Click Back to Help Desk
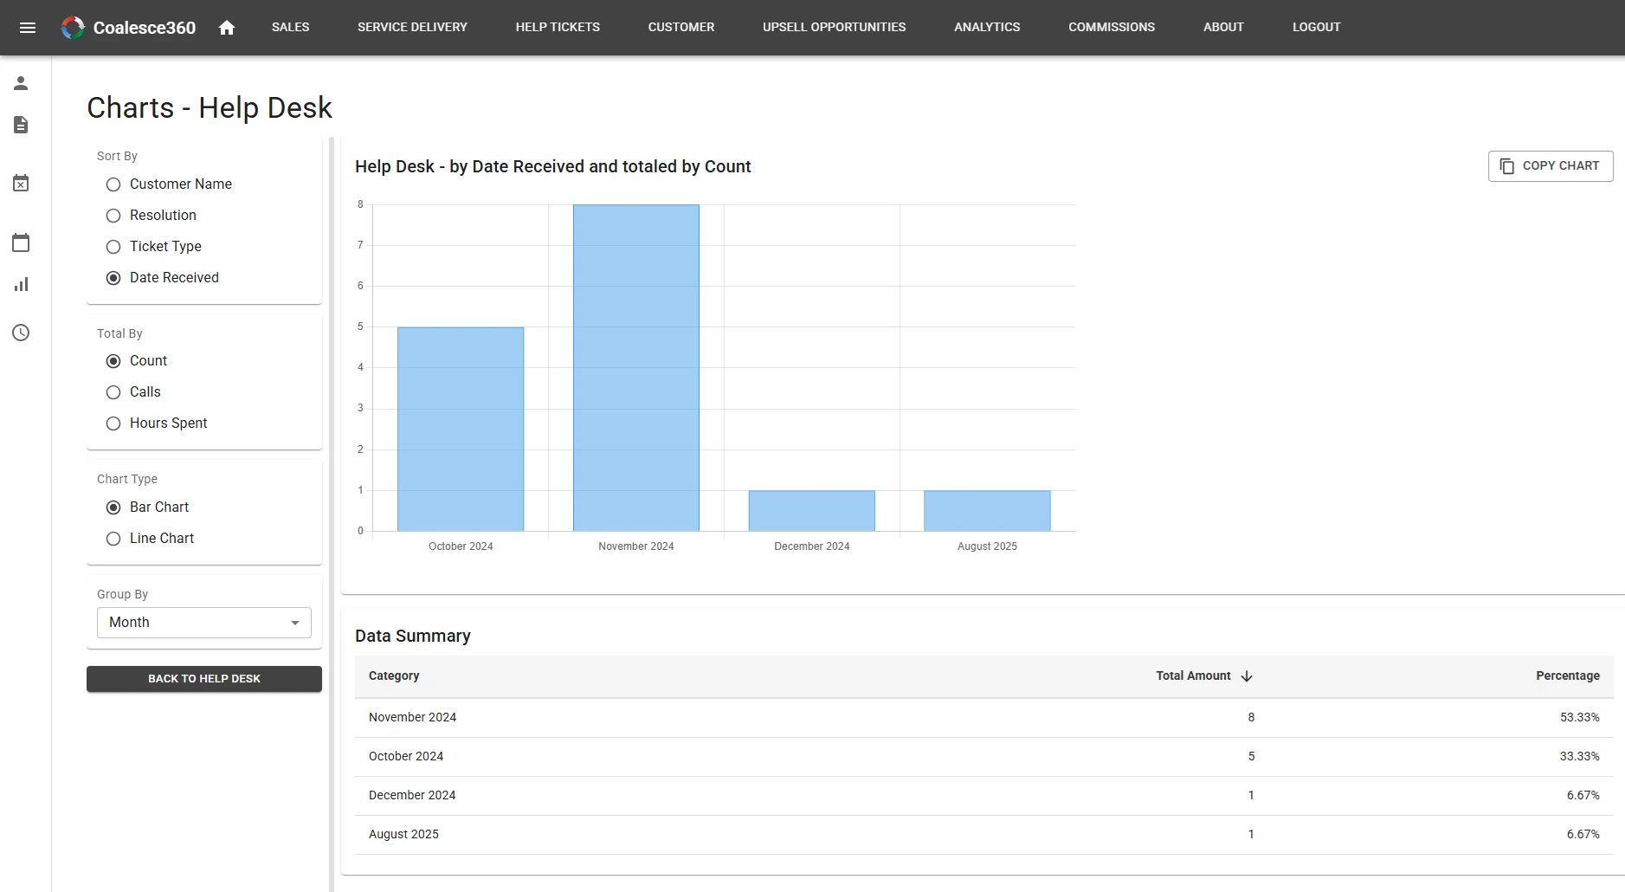 pyautogui.click(x=203, y=678)
